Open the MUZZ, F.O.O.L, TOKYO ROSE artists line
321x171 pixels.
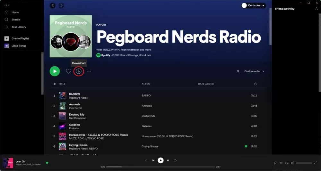tap(86, 139)
